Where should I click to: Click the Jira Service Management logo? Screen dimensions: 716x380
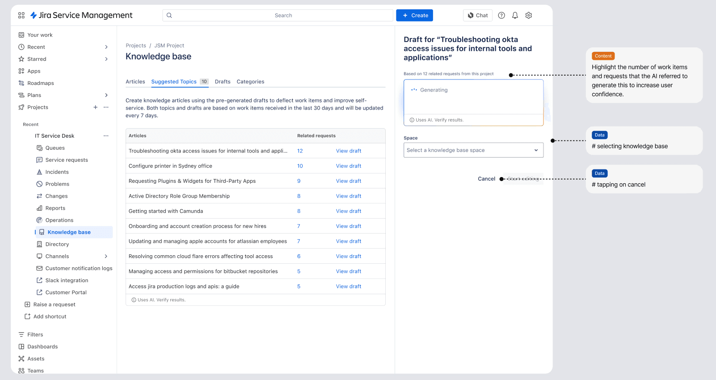tap(81, 15)
